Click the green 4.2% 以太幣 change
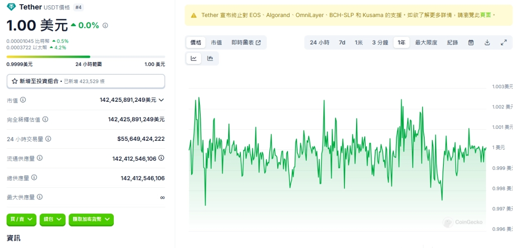Screen dimensions: 519x248 (x=58, y=47)
